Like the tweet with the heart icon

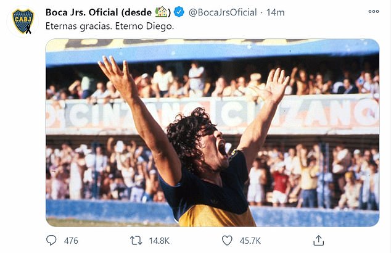[x=227, y=240]
